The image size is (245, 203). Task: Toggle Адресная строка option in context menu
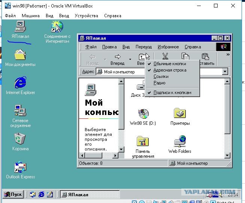pyautogui.click(x=172, y=70)
